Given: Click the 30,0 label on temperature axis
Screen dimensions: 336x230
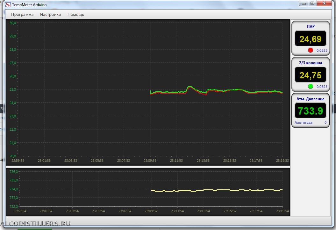Looking at the screenshot, I should tap(13, 23).
